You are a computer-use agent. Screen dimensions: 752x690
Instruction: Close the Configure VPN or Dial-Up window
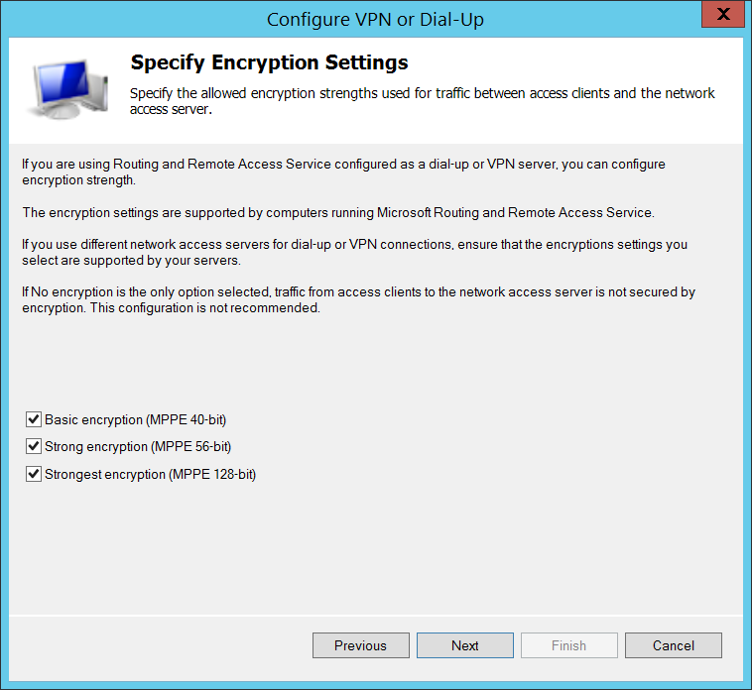click(x=723, y=16)
